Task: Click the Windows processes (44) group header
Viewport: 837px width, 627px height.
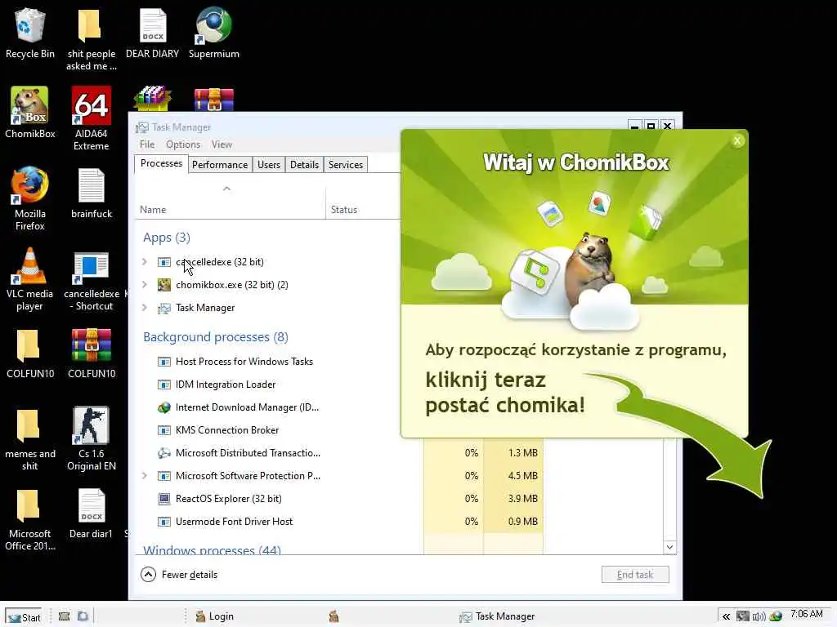Action: [212, 549]
